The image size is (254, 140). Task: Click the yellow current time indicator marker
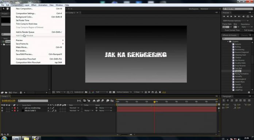154,102
